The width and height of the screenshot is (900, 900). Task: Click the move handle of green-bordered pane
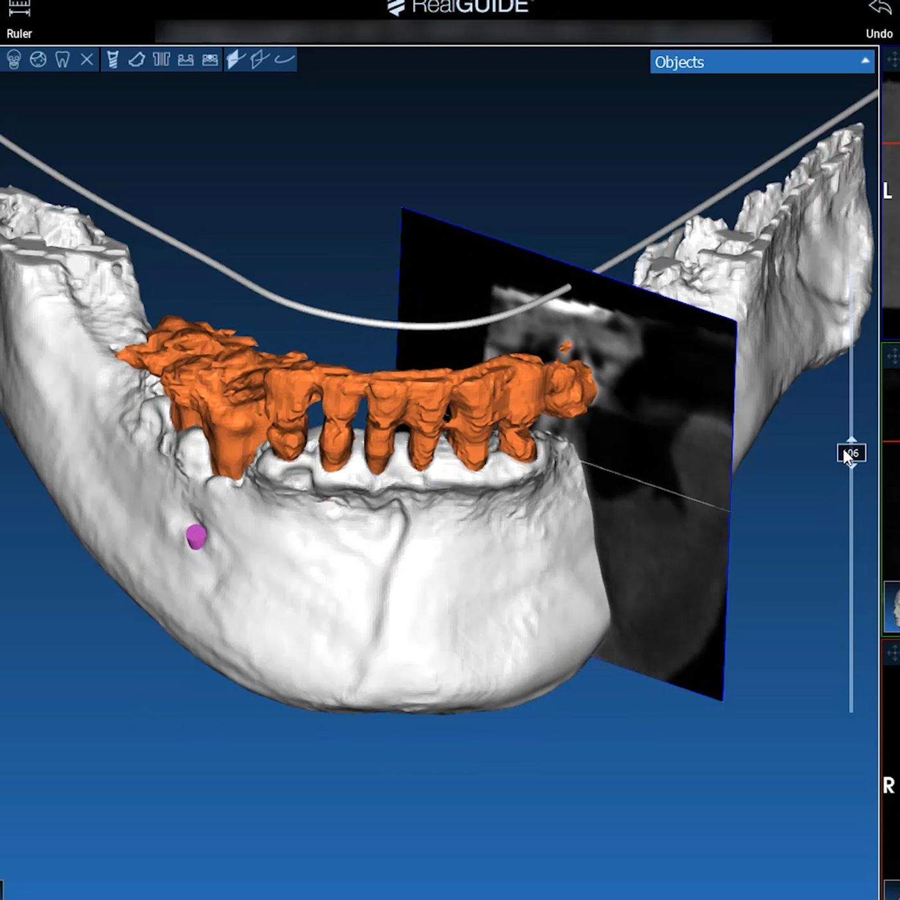tap(892, 355)
